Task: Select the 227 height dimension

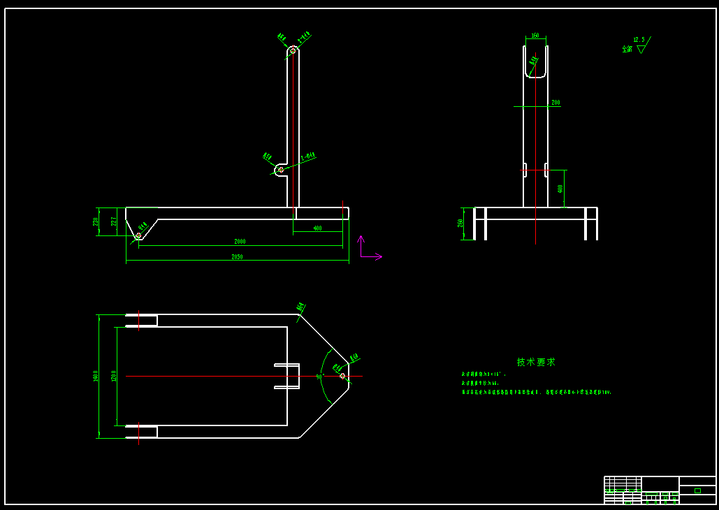Action: (114, 221)
